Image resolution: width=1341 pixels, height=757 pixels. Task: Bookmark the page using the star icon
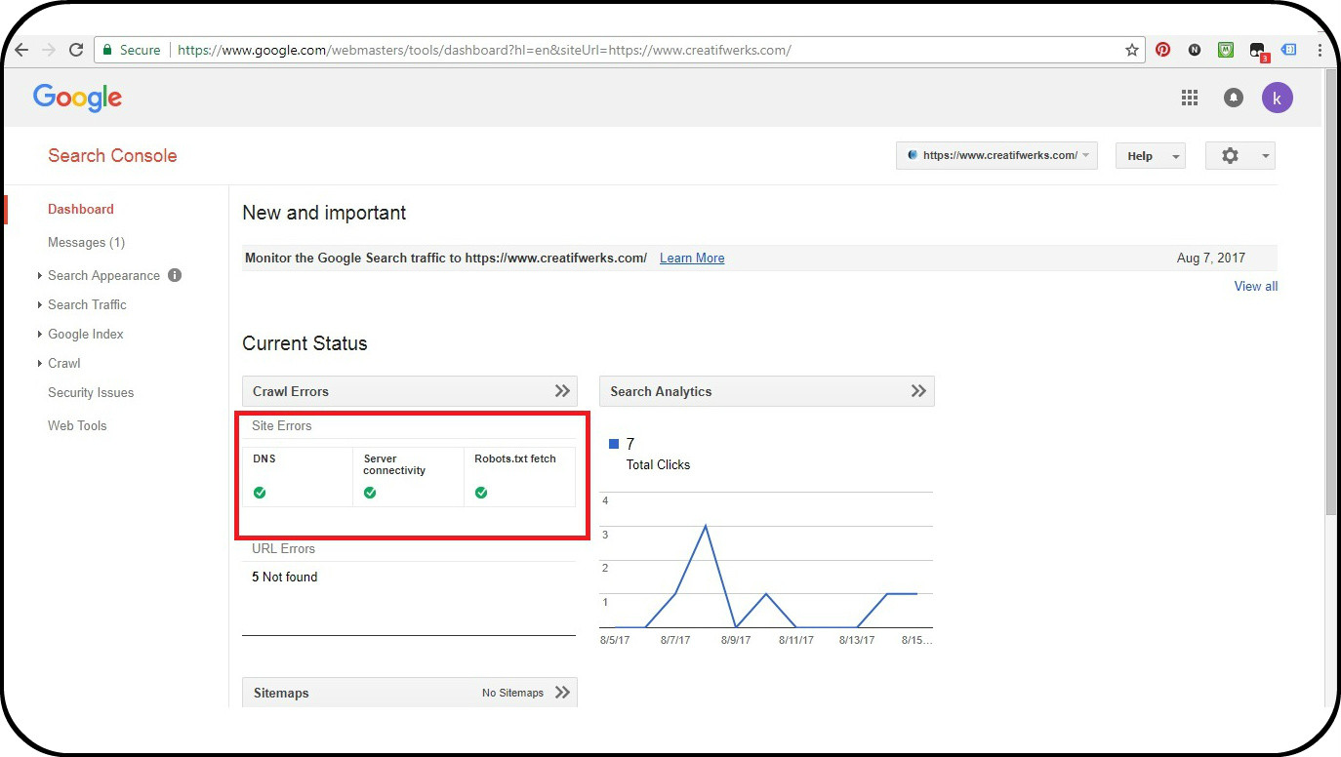click(x=1132, y=50)
